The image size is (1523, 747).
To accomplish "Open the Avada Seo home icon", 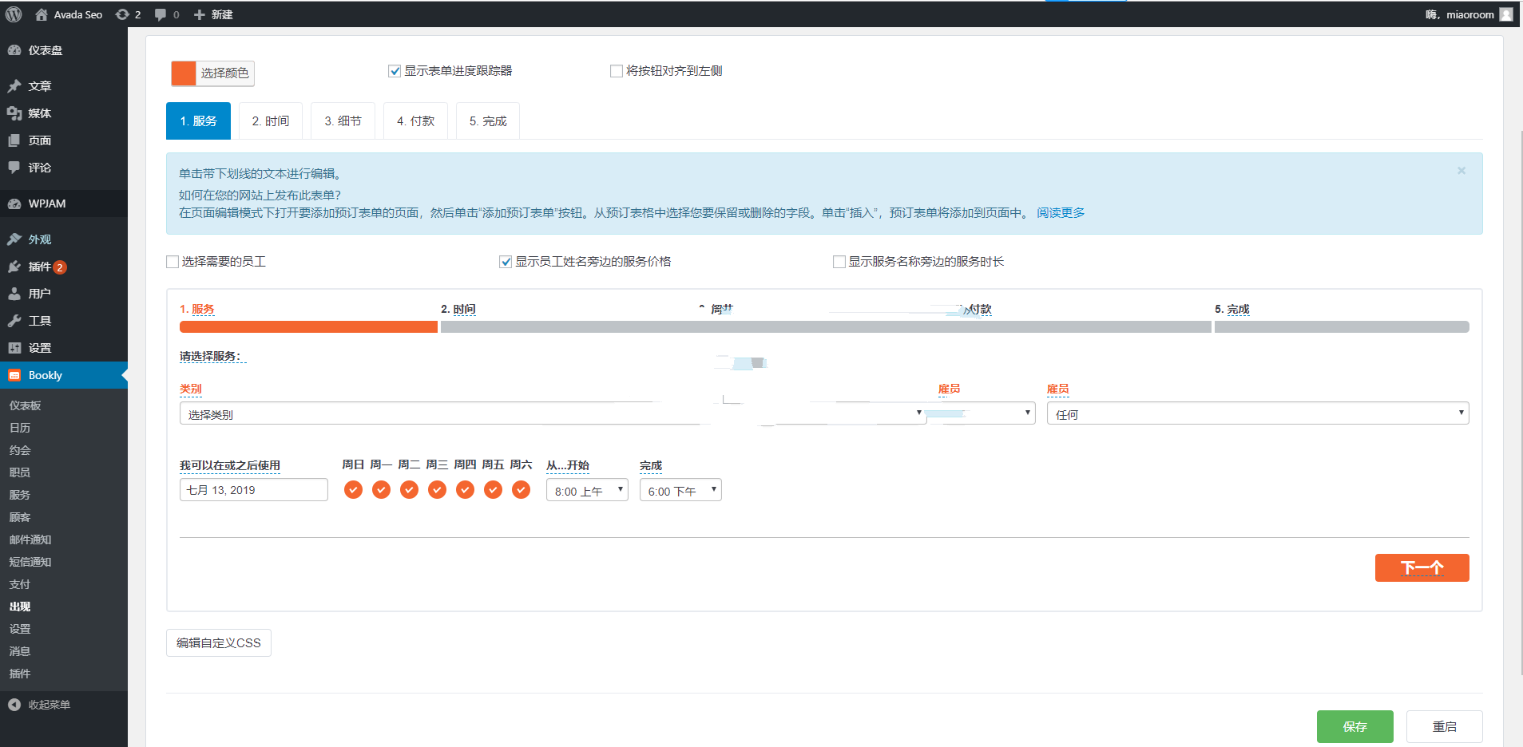I will [x=42, y=14].
